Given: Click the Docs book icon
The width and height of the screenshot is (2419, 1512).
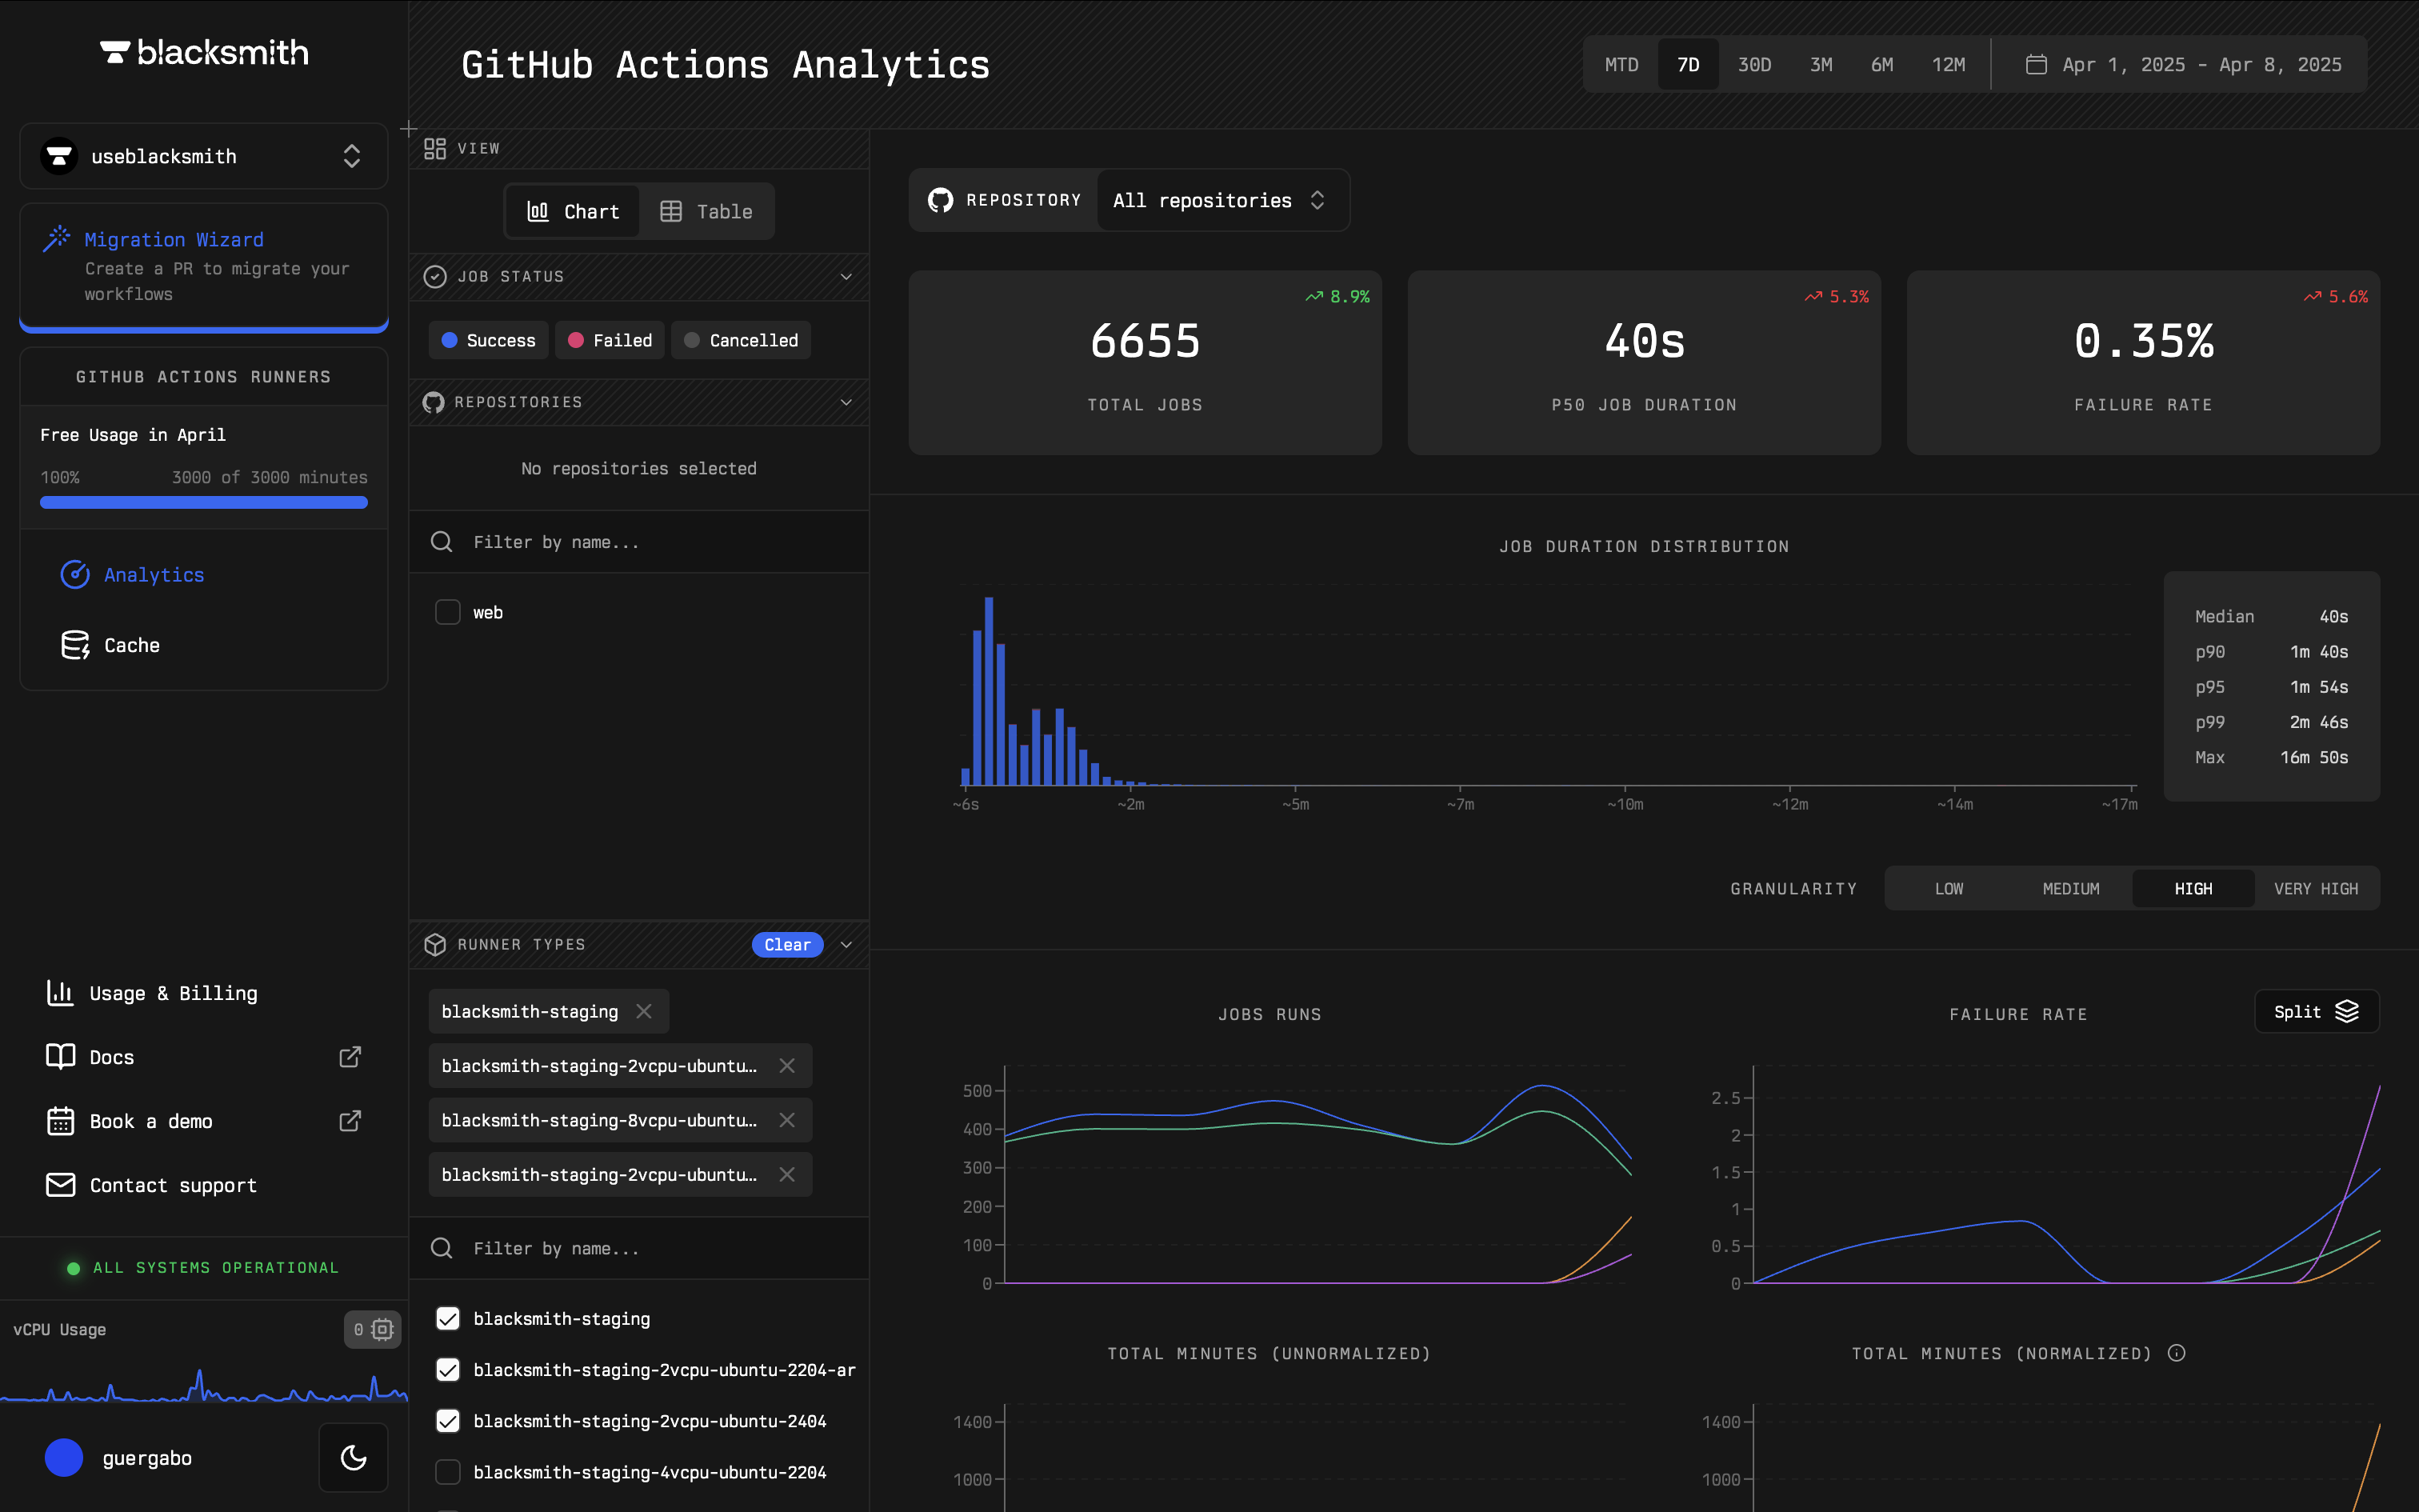Looking at the screenshot, I should click(60, 1057).
